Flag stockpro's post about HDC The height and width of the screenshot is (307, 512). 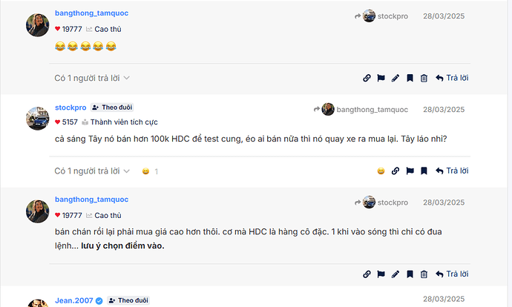pyautogui.click(x=410, y=171)
